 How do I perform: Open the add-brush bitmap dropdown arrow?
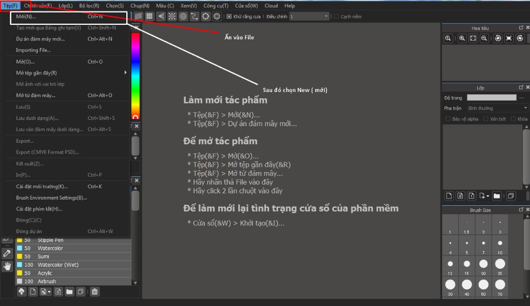(x=49, y=292)
